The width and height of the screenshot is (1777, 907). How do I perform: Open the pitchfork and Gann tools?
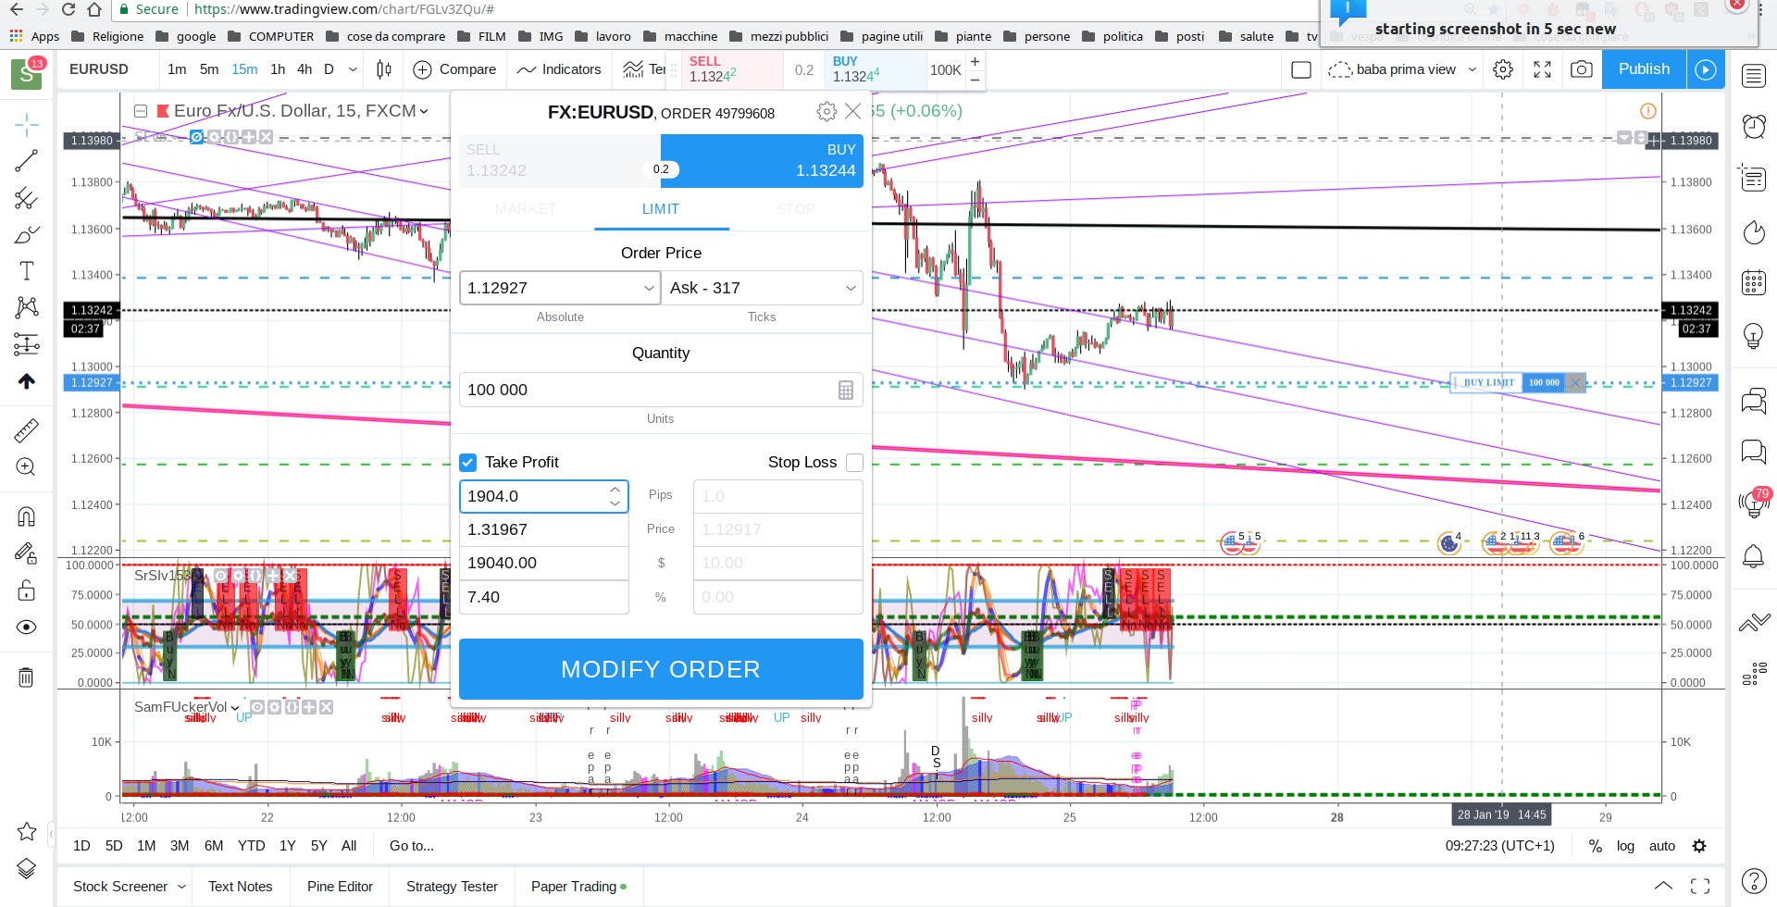[26, 197]
